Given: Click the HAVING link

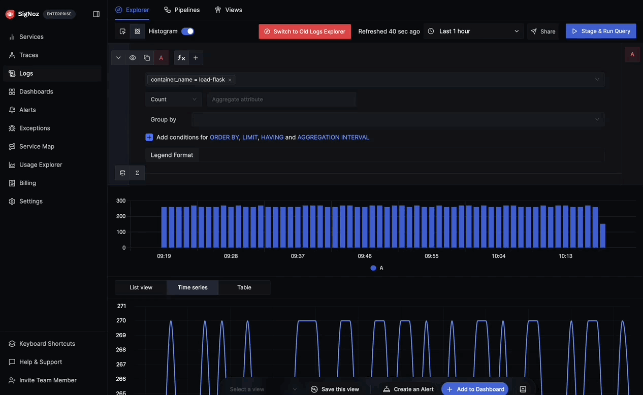Looking at the screenshot, I should pos(272,137).
